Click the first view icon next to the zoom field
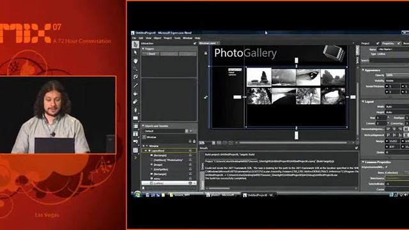Screen dimensions: 409x230 pos(213,143)
